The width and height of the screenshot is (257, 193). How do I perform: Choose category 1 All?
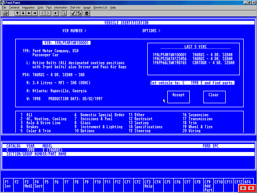(x=26, y=115)
